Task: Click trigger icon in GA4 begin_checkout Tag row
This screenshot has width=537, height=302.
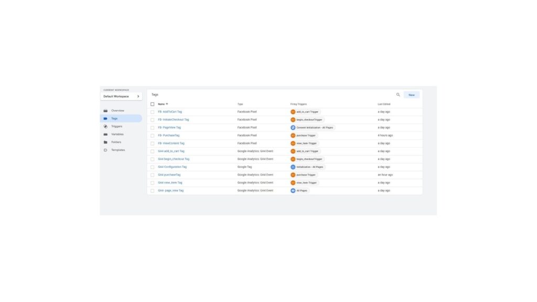Action: tap(293, 159)
